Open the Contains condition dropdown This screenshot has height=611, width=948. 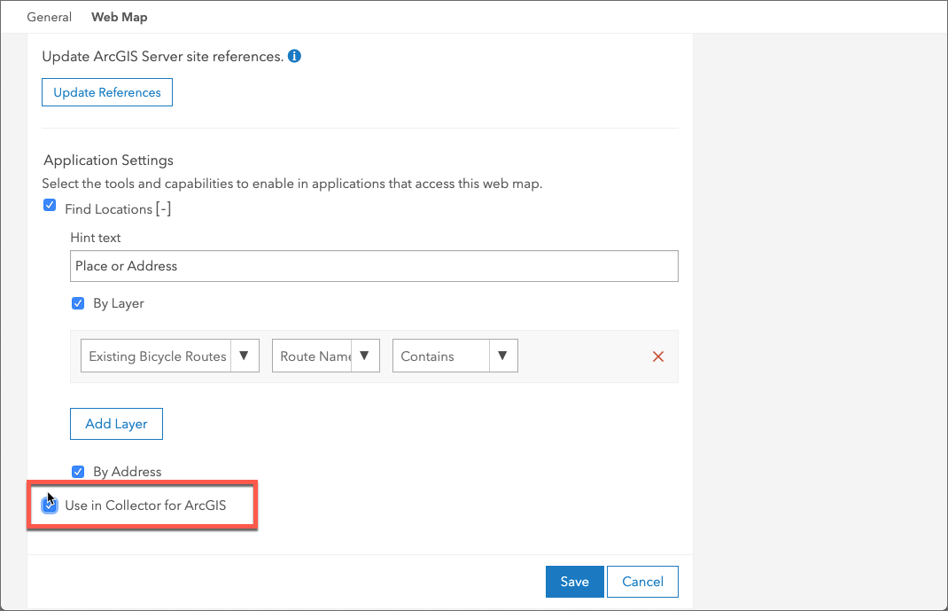(x=455, y=356)
